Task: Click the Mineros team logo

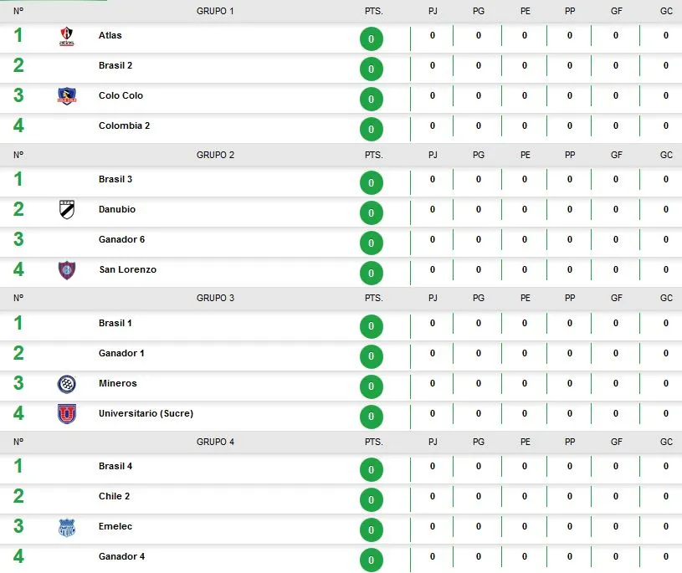Action: point(67,384)
